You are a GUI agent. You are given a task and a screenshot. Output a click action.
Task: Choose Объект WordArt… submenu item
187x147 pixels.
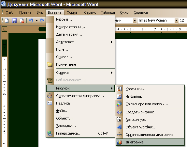[150, 127]
